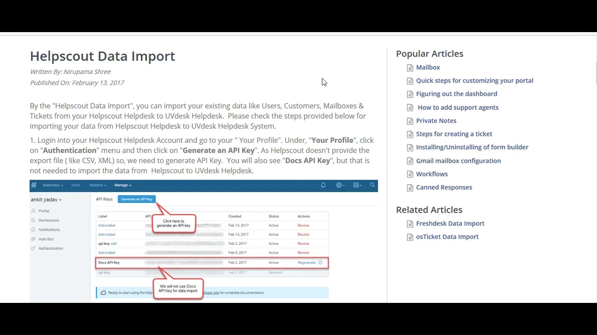Select Profile in the sidebar
Screen dimensions: 597x335
click(44, 211)
